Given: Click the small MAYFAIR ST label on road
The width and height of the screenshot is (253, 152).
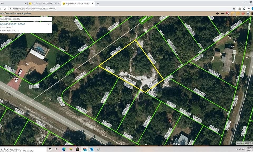Looking at the screenshot, I should [x=70, y=72].
